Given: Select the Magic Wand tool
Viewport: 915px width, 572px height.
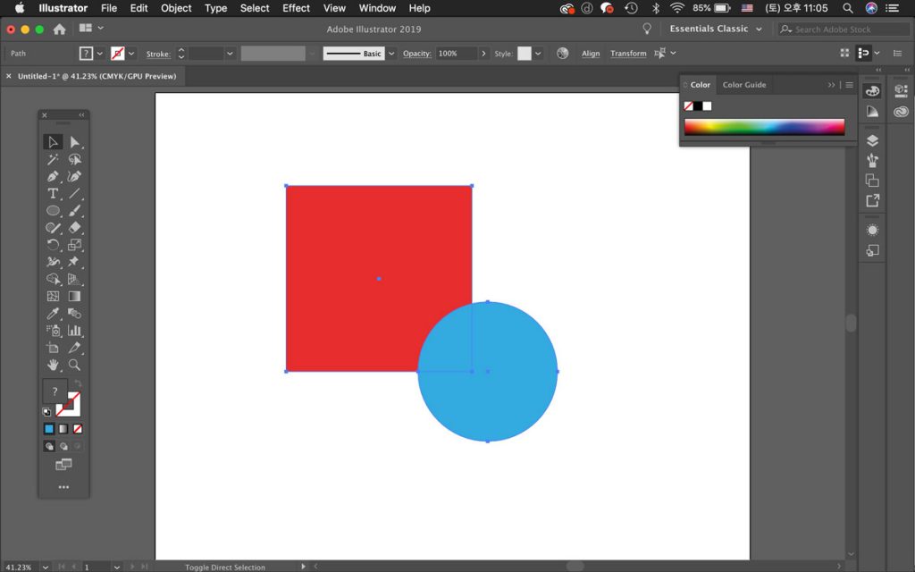Looking at the screenshot, I should click(53, 159).
